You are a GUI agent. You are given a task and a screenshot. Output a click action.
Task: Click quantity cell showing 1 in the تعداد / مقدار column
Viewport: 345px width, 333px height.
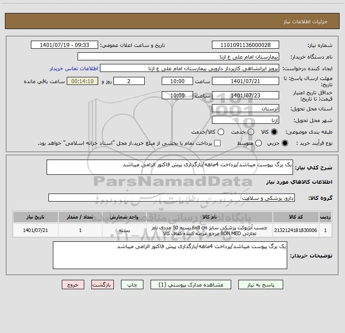[x=80, y=230]
